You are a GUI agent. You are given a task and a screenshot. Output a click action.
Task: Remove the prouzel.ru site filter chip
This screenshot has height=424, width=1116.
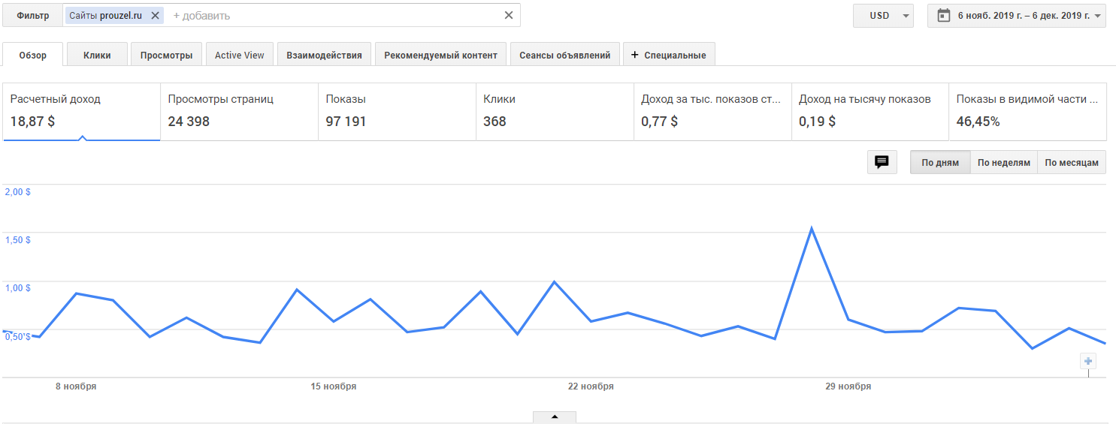click(x=155, y=15)
